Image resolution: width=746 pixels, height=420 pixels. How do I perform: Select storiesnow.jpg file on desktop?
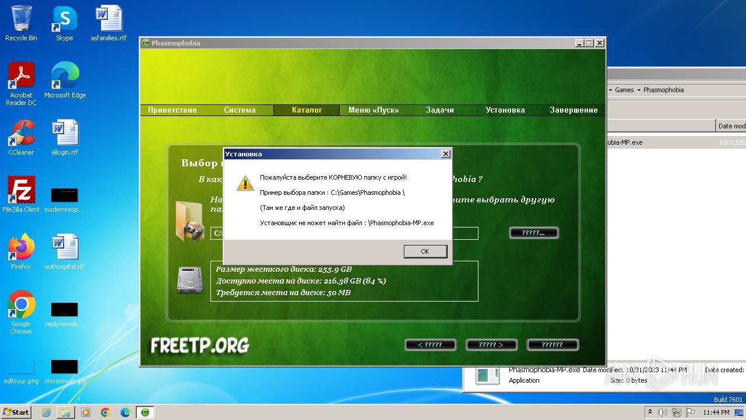64,371
